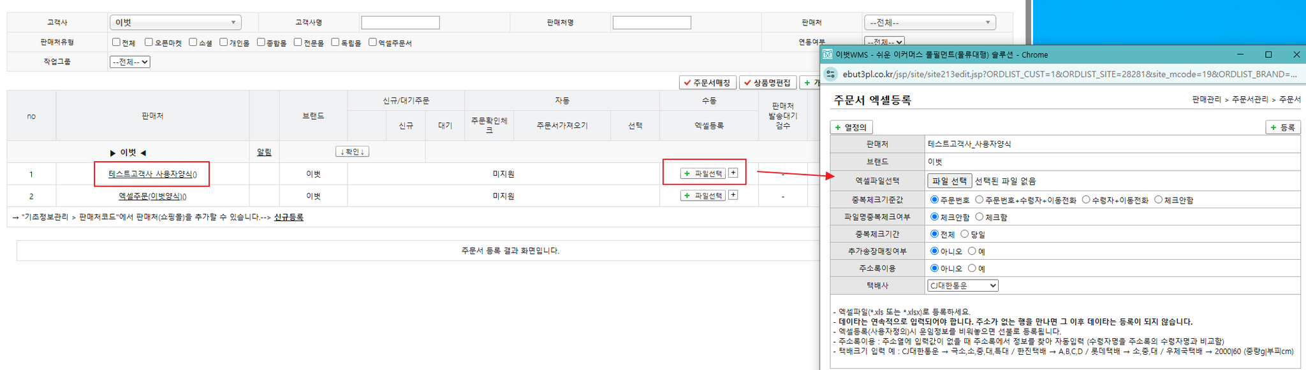Select 체크안함 radio in 중복체크기준값 row

pos(1158,199)
